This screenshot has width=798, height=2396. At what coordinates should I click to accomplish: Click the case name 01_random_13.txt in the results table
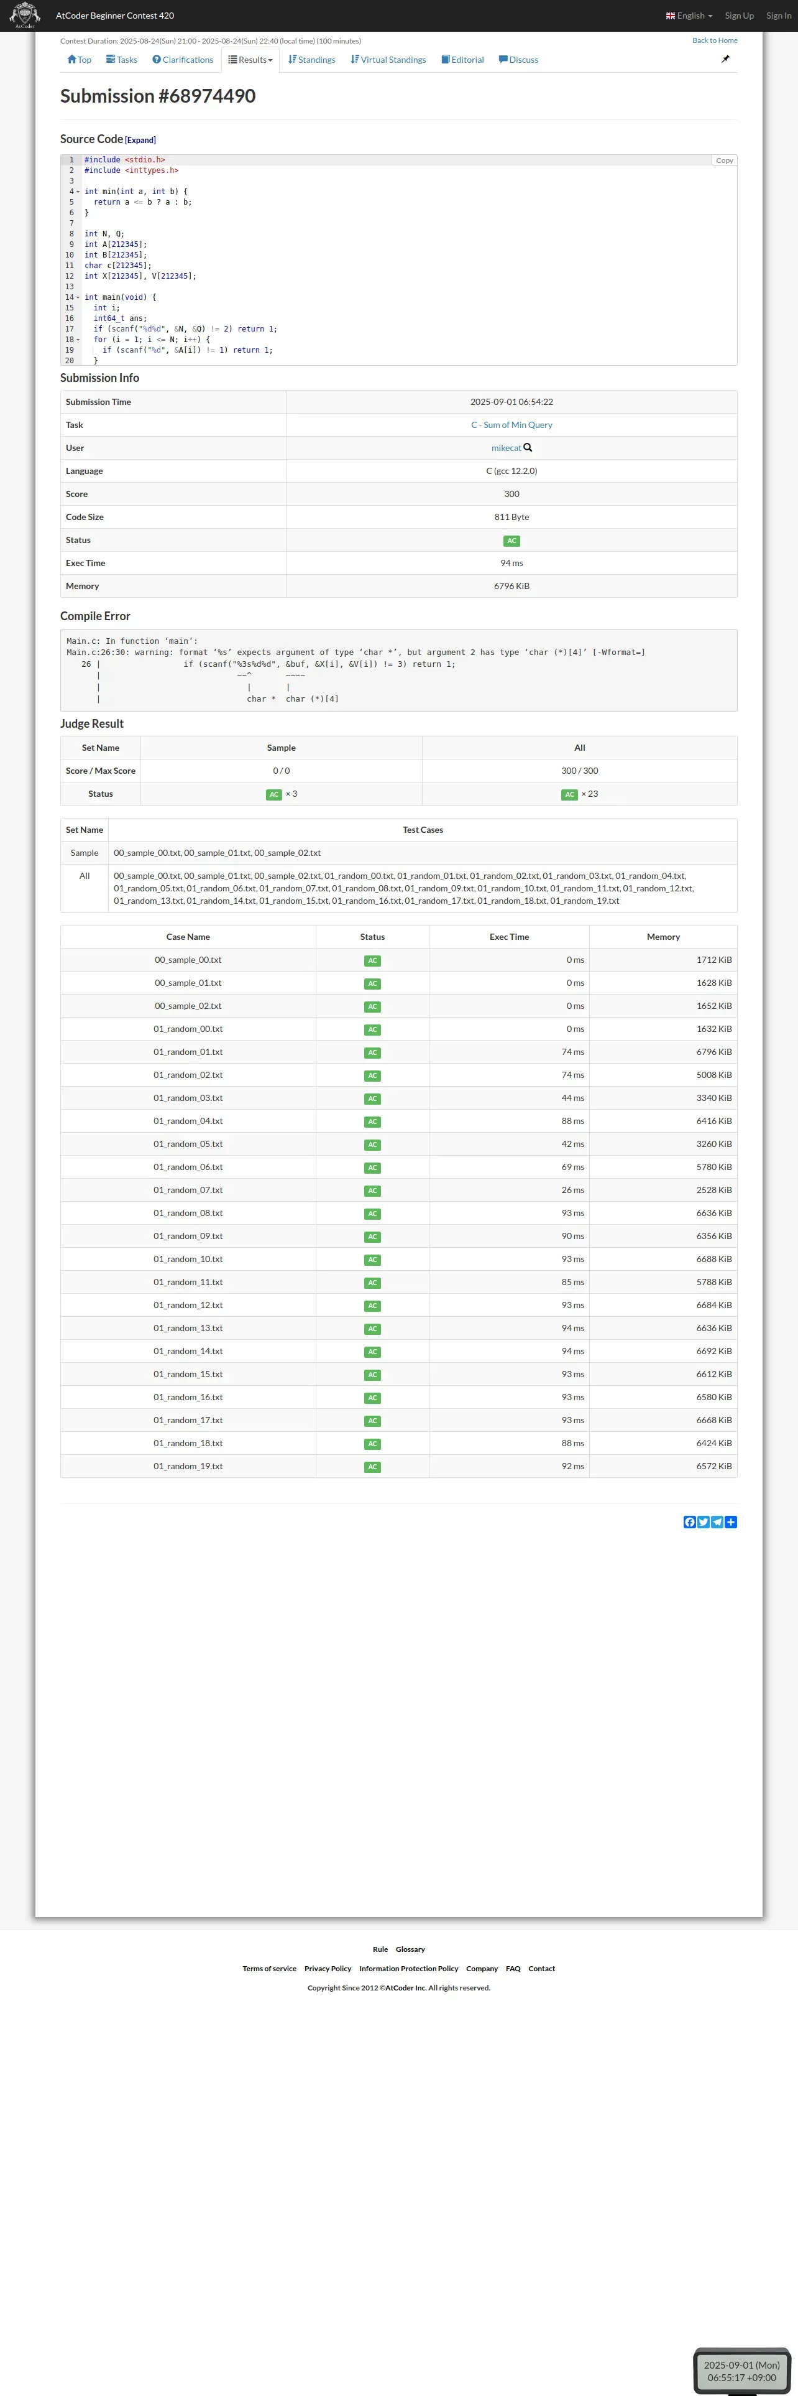[x=188, y=1328]
